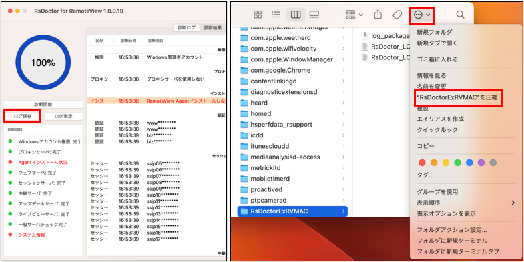Choose コピー menu entry

(x=425, y=146)
